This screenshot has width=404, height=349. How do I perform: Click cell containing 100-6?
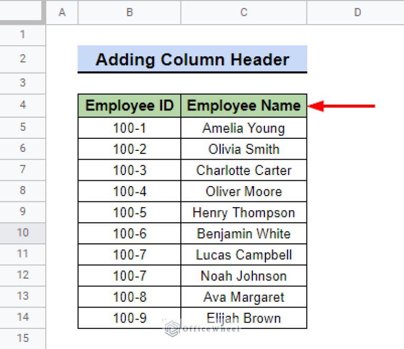(130, 233)
